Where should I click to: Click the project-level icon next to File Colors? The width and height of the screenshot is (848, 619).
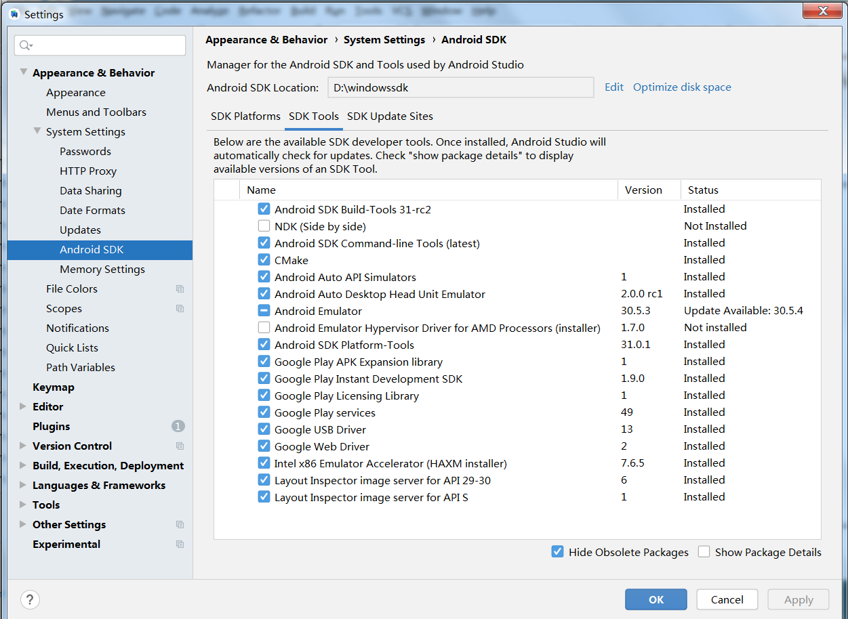[180, 289]
